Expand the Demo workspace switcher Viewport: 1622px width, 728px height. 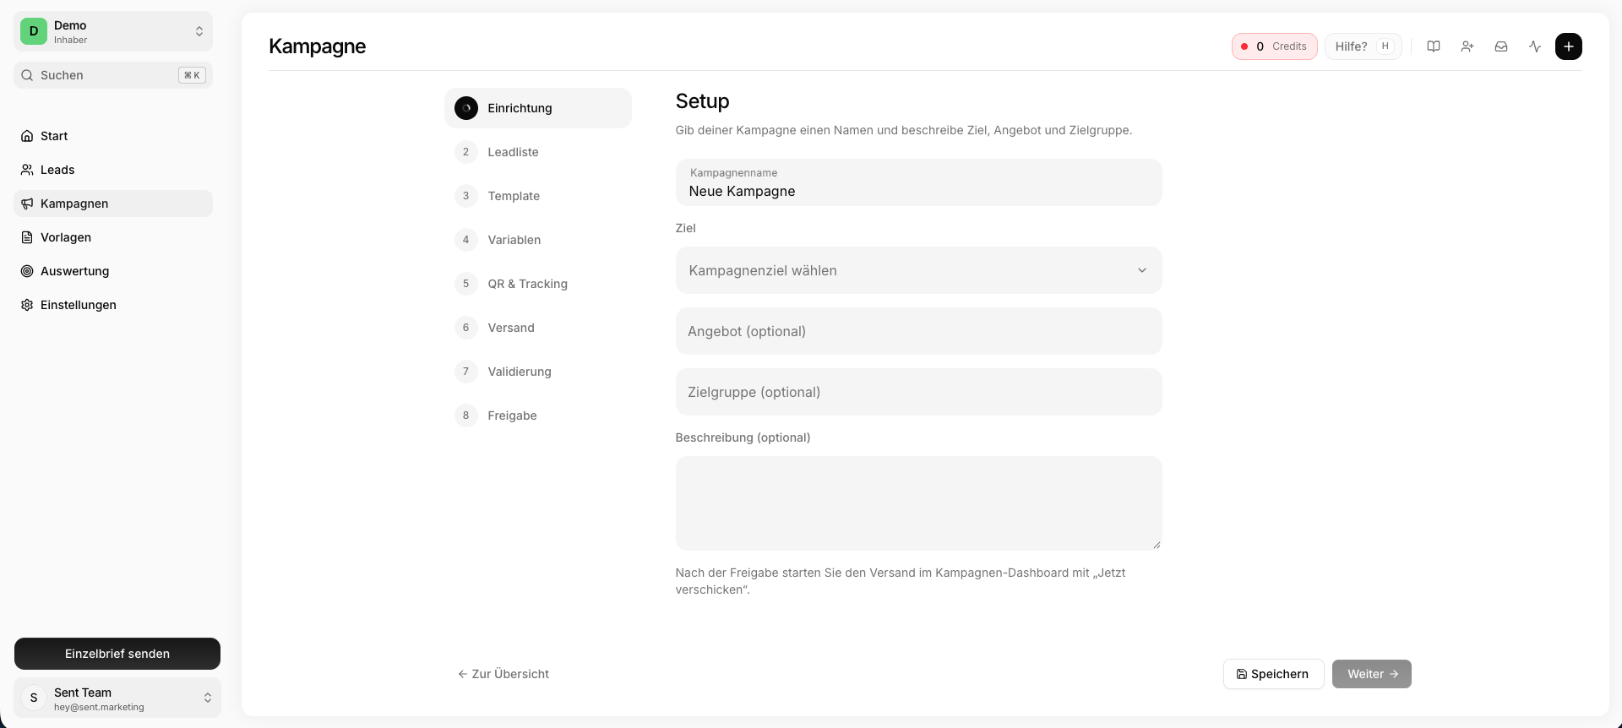click(199, 31)
